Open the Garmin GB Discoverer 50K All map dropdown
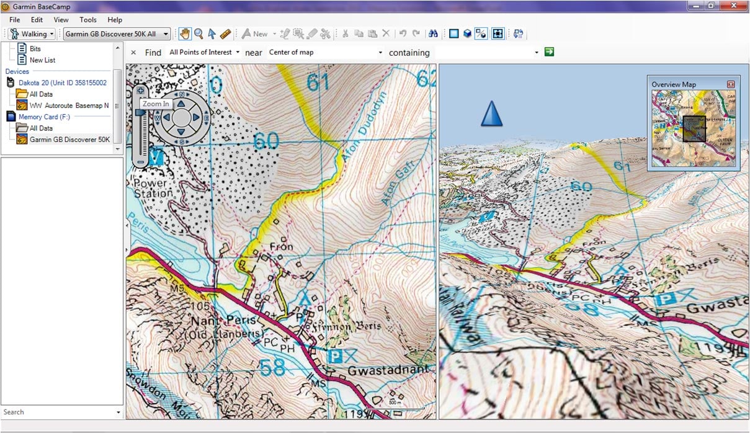Screen dimensions: 750x433 (x=117, y=33)
